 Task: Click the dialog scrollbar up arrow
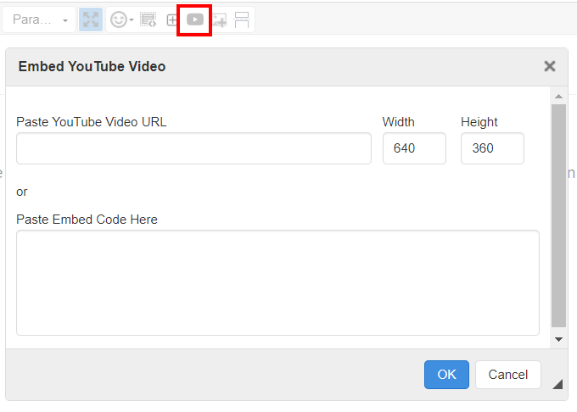click(558, 95)
